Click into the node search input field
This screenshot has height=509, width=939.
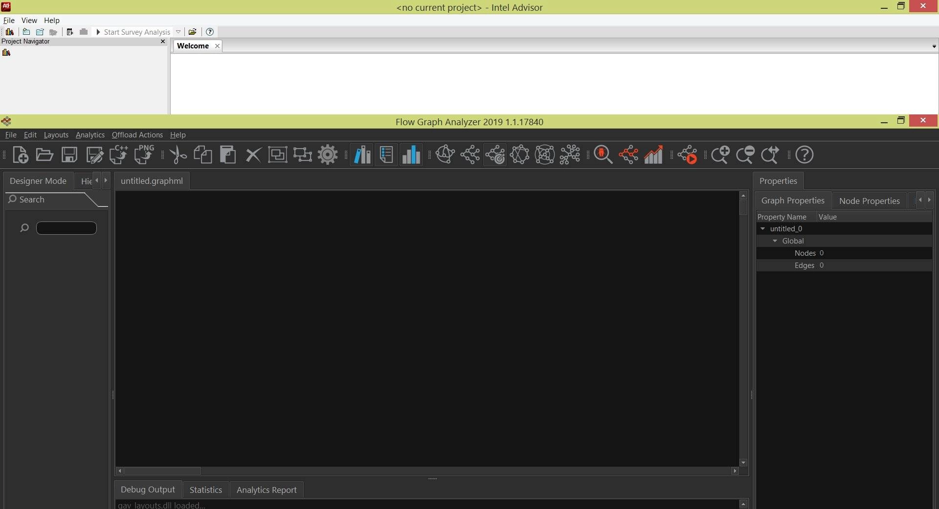(x=67, y=228)
